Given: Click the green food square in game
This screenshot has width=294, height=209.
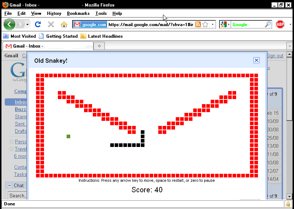Looking at the screenshot, I should 68,136.
